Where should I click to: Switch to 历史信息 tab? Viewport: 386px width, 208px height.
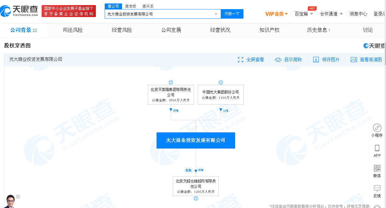319,30
